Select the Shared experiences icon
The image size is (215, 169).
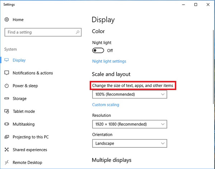[6, 150]
